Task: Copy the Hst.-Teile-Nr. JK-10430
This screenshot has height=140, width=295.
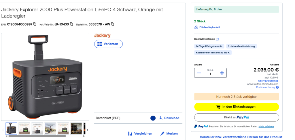Action: pos(71,24)
